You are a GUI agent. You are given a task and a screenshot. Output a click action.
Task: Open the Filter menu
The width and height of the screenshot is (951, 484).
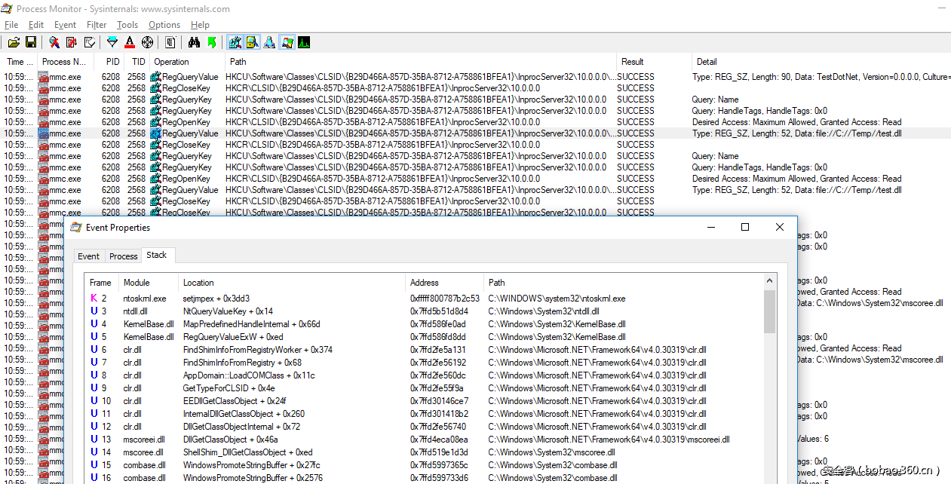pyautogui.click(x=97, y=25)
